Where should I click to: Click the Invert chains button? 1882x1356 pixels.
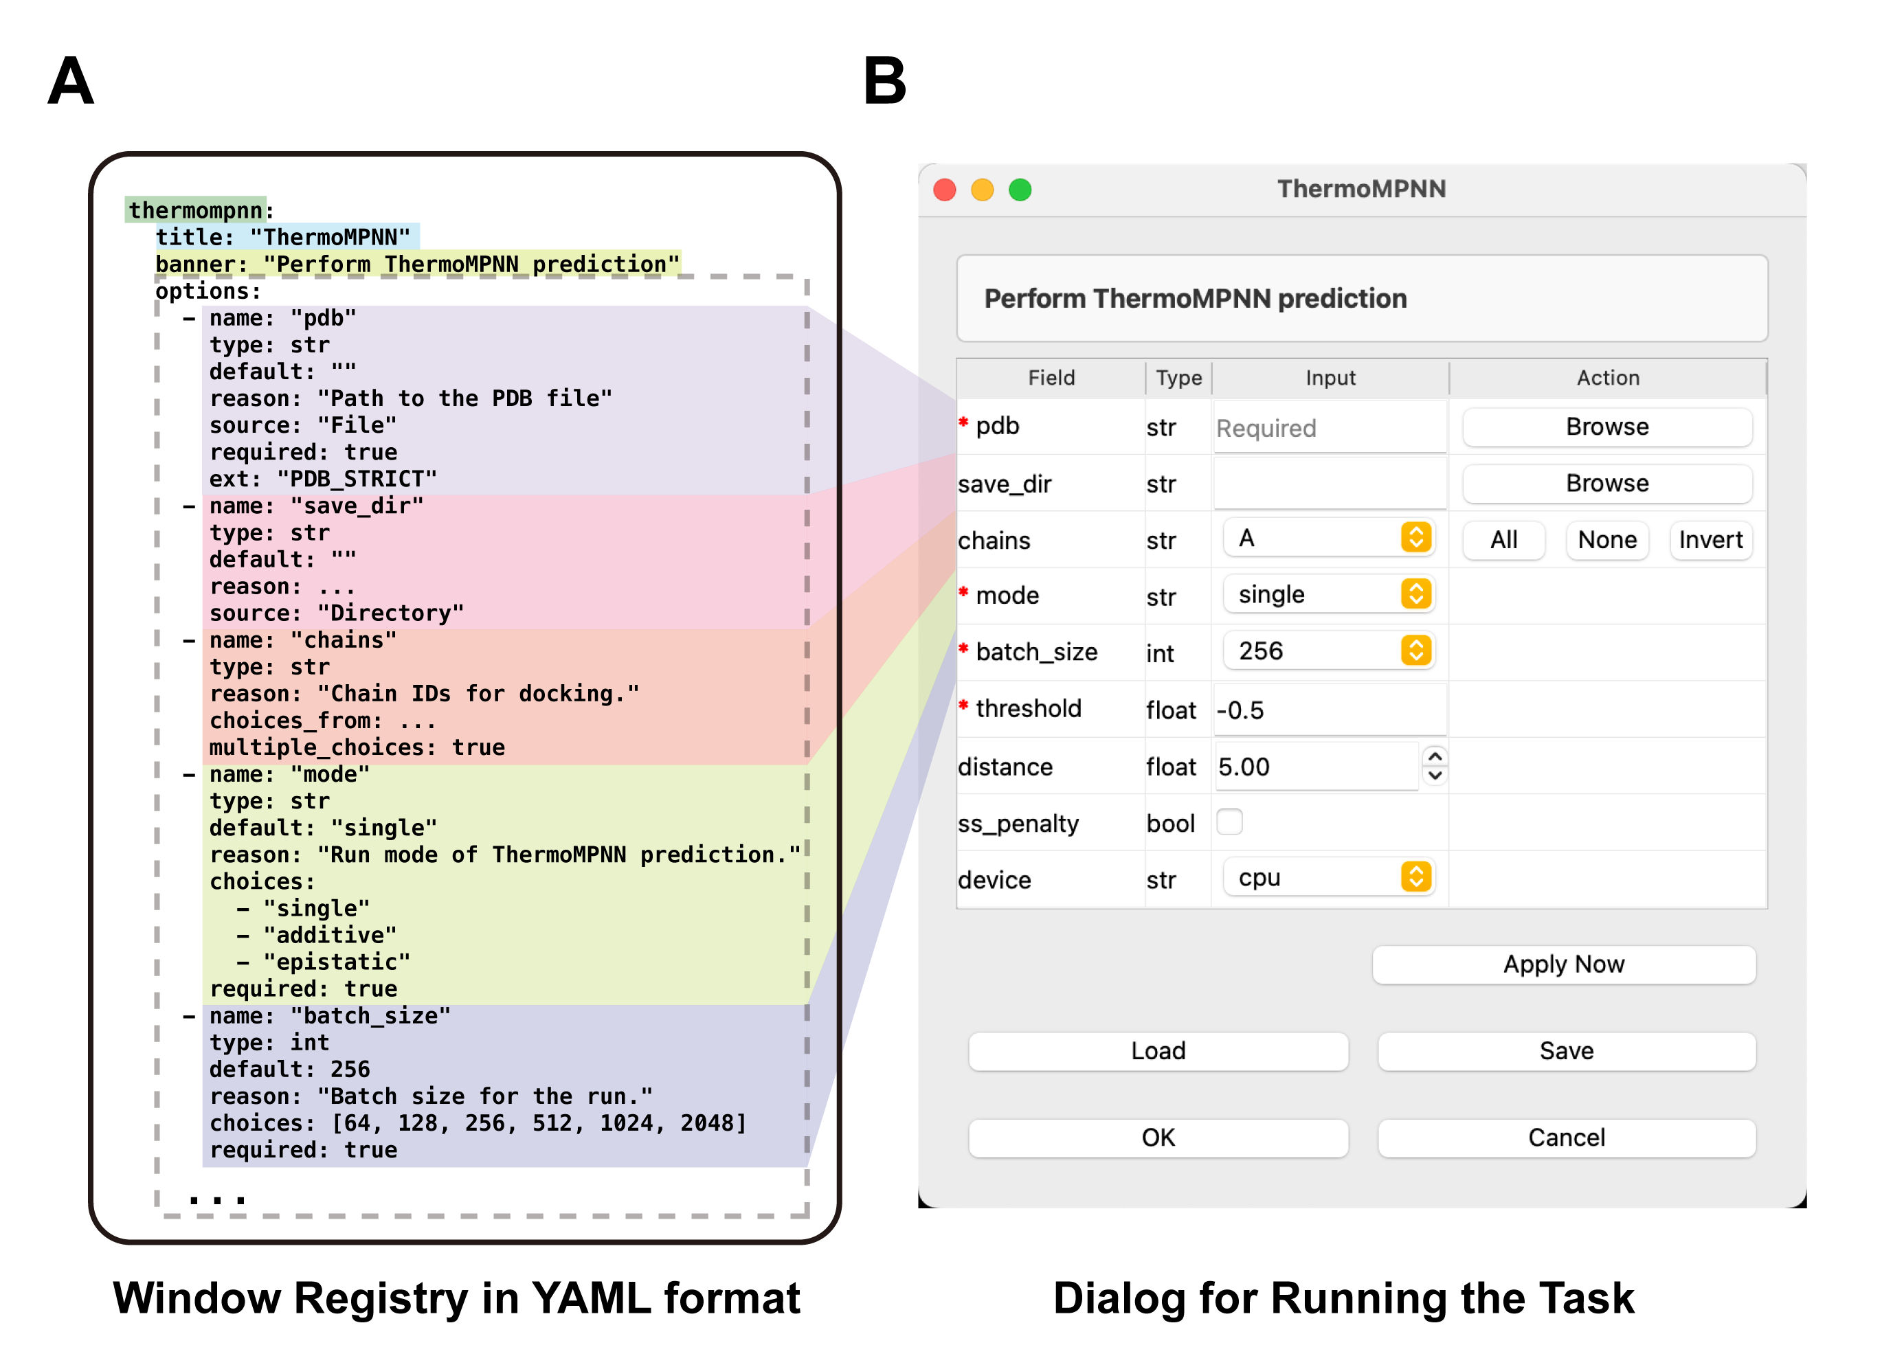[1710, 540]
